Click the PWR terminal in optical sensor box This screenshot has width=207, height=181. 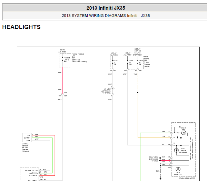(28, 140)
